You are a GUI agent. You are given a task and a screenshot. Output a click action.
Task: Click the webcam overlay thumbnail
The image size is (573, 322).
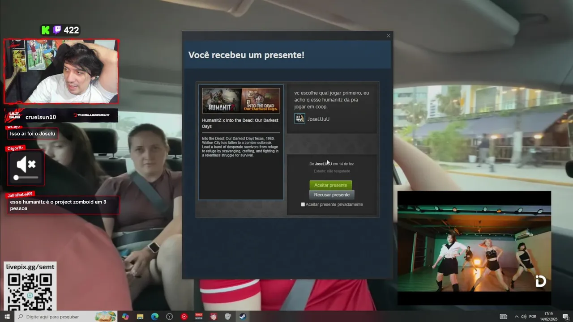(61, 71)
